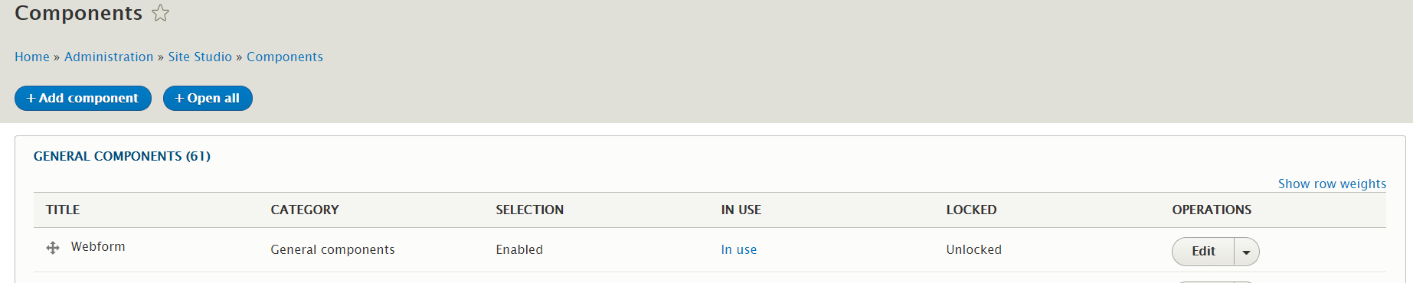
Task: Click the Unlocked status in Webform row
Action: point(974,249)
